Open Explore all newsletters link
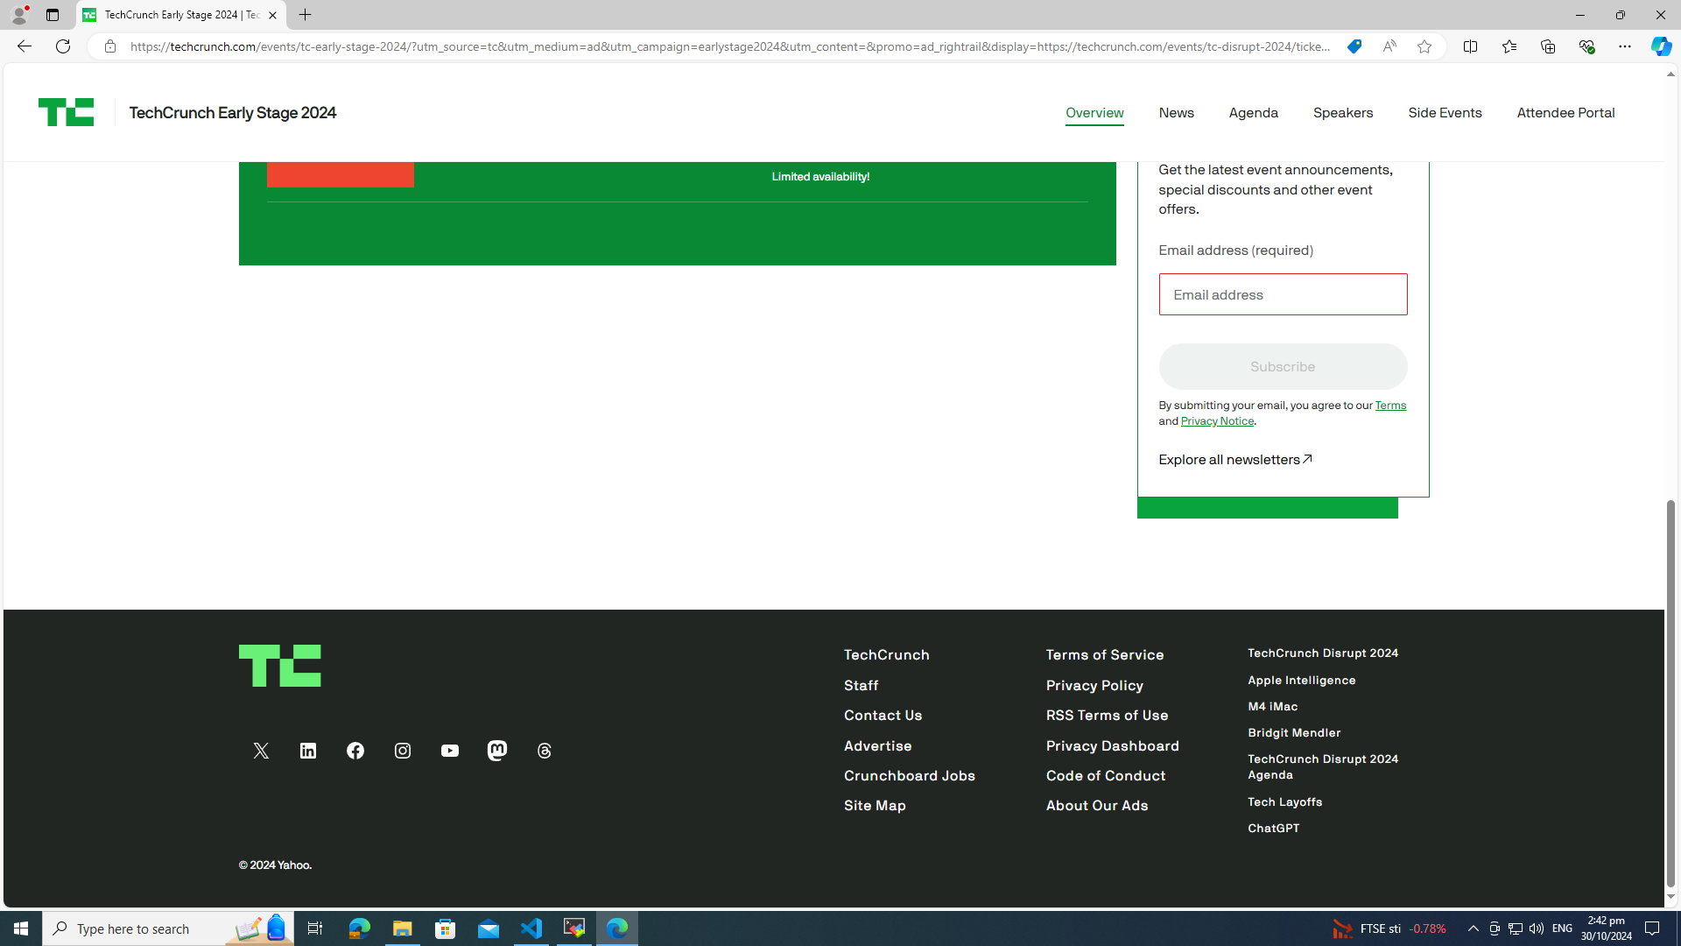1681x946 pixels. coord(1234,460)
